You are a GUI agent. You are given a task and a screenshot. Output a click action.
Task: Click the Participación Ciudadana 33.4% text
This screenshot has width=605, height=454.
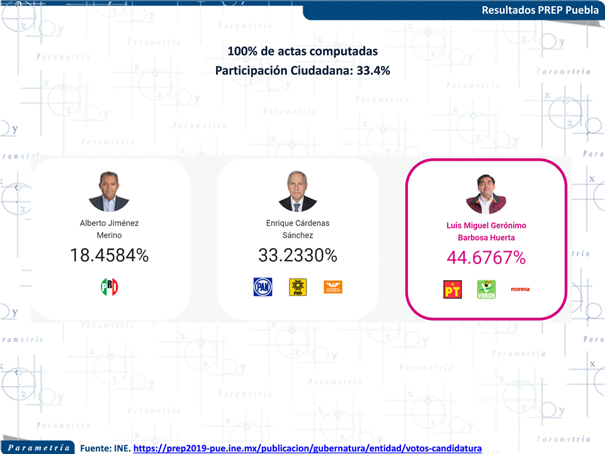(x=302, y=71)
